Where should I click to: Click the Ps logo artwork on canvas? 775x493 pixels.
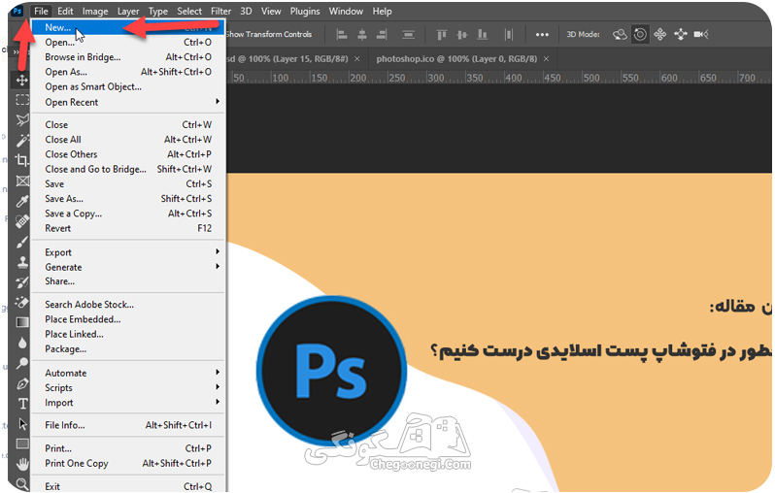tap(331, 371)
